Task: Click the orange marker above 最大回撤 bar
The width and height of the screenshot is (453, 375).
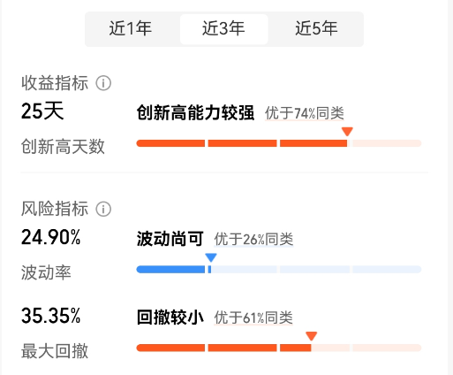Action: (x=312, y=336)
